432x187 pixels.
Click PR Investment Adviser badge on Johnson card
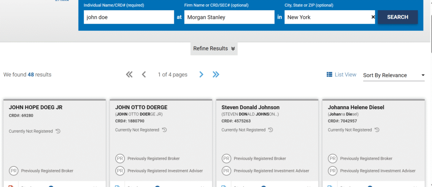click(226, 171)
